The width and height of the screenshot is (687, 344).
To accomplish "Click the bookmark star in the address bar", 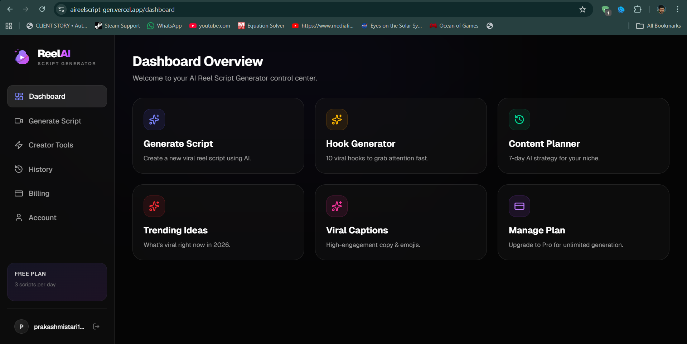I will pyautogui.click(x=582, y=9).
